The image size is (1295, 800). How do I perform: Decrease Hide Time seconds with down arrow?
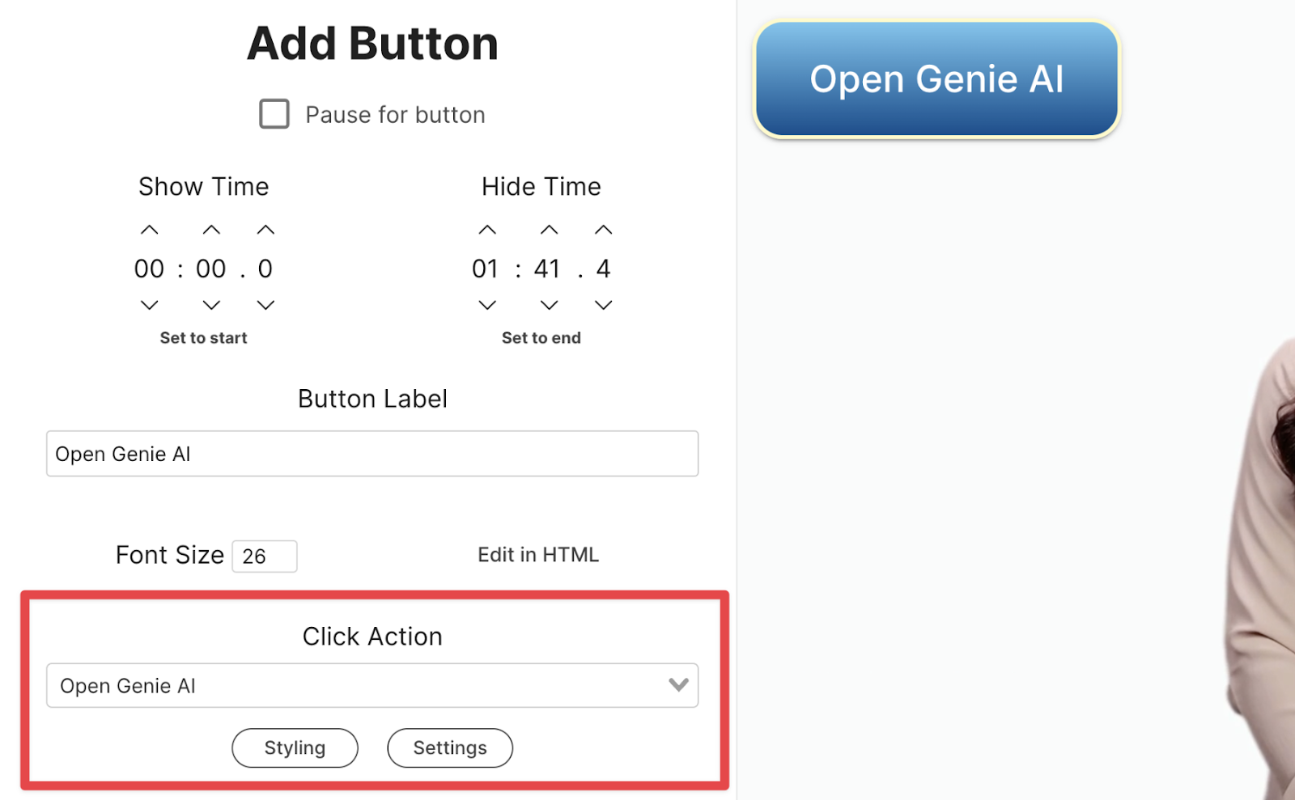(x=549, y=305)
